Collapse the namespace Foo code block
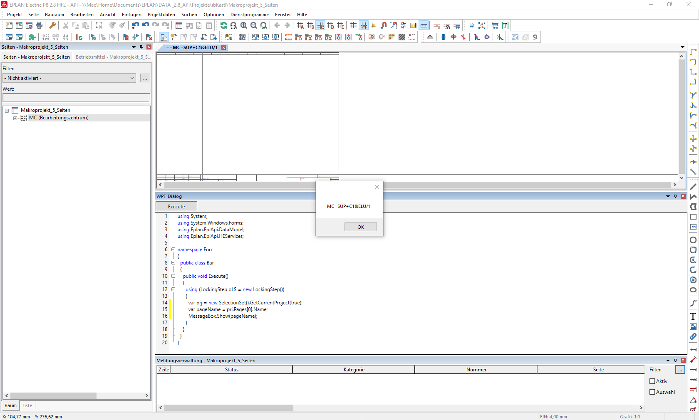Image resolution: width=699 pixels, height=420 pixels. pyautogui.click(x=174, y=250)
